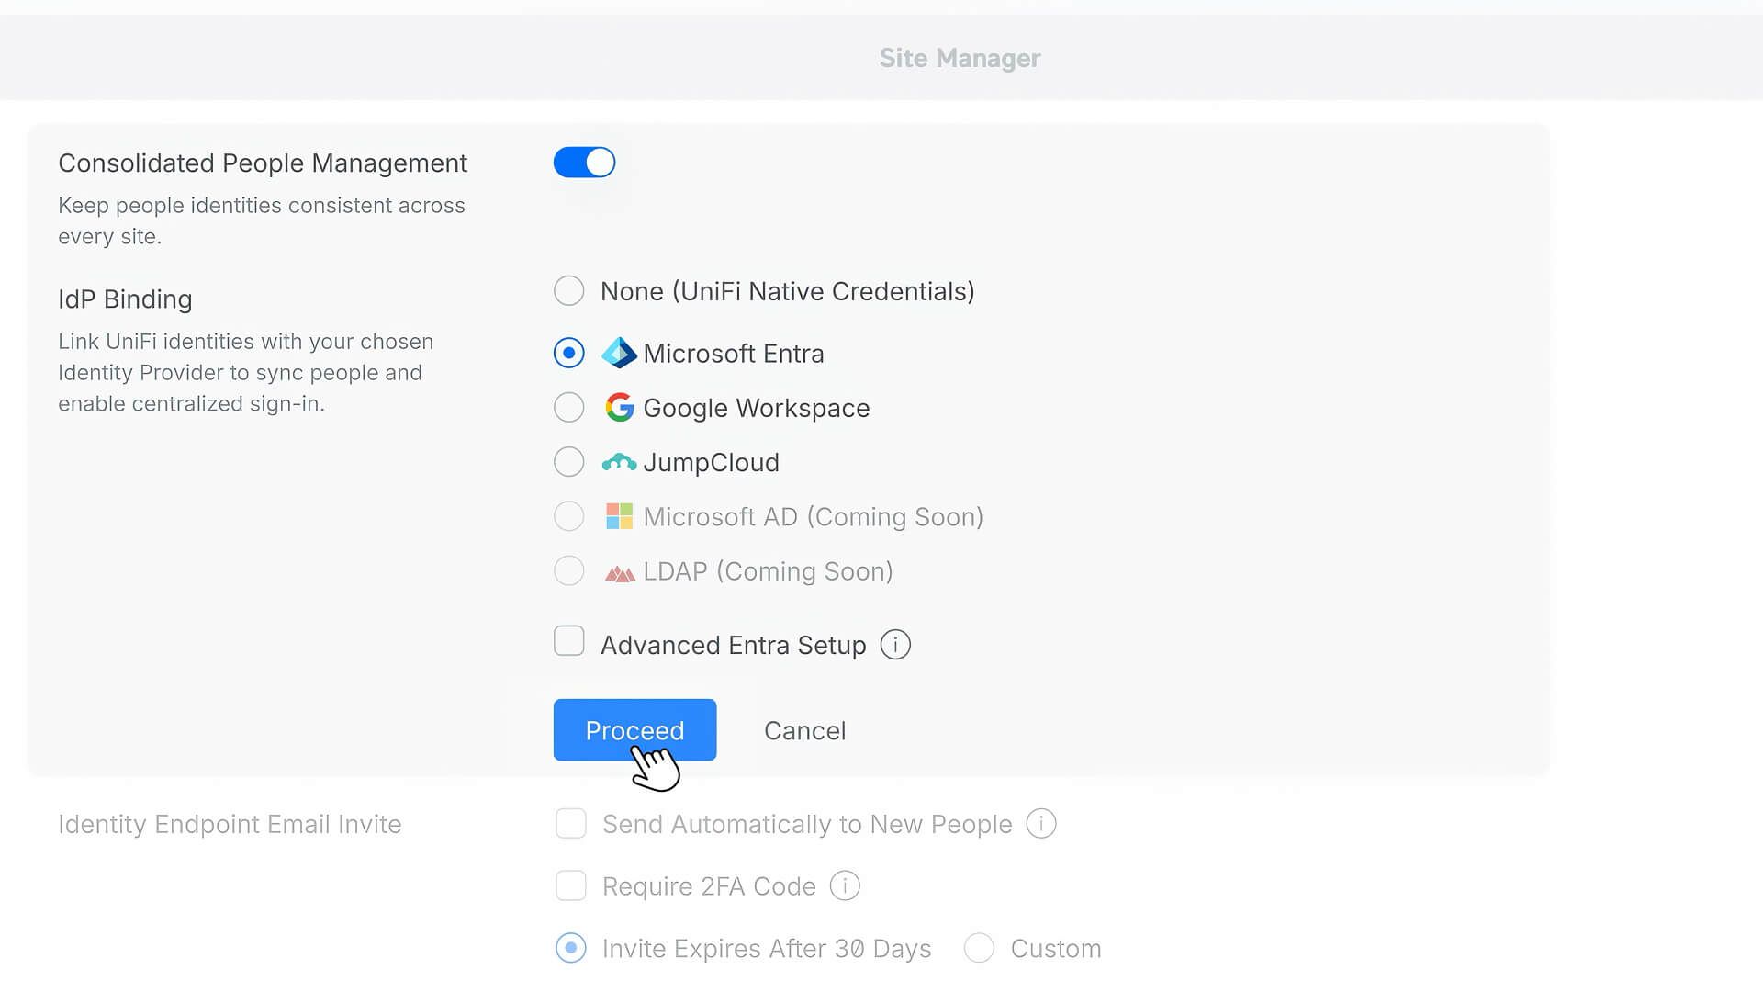Click the Microsoft Entra logo icon
The width and height of the screenshot is (1763, 992).
(620, 353)
